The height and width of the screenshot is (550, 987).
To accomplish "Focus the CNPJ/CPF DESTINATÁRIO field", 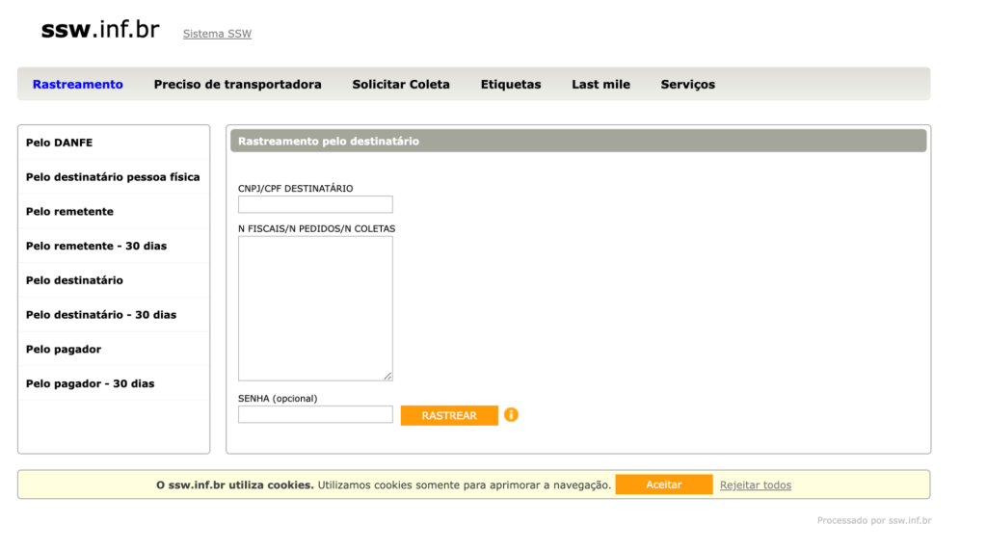I will [315, 204].
